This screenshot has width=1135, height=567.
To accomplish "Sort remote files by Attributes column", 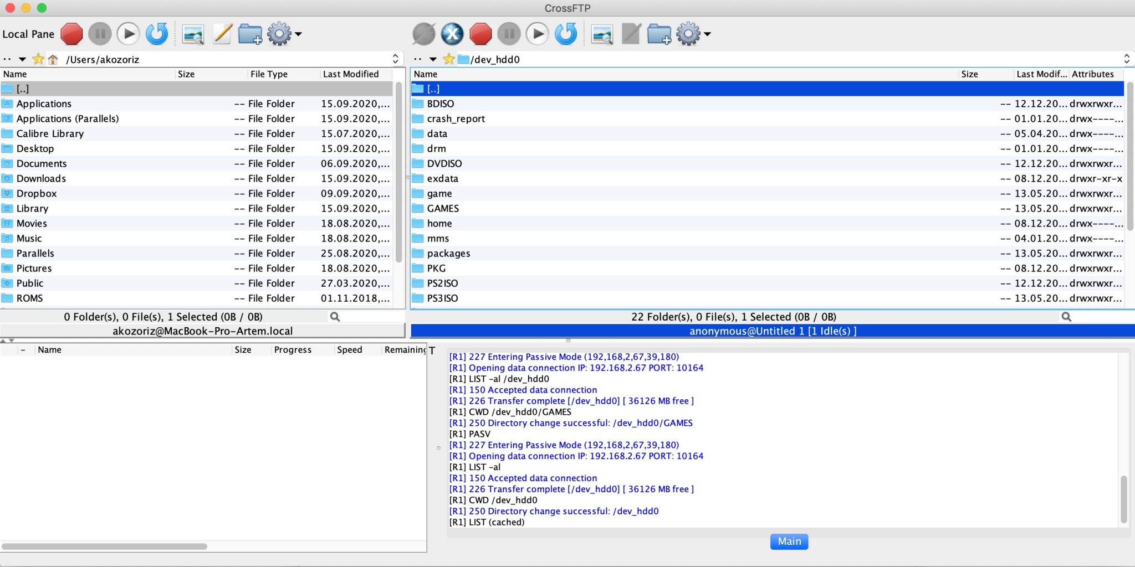I will pos(1092,74).
